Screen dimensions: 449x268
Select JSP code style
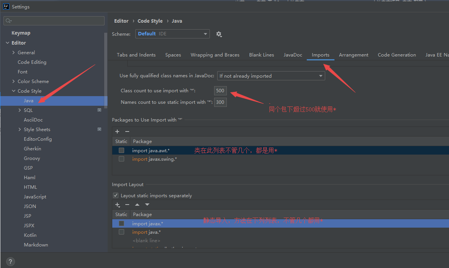tap(28, 216)
